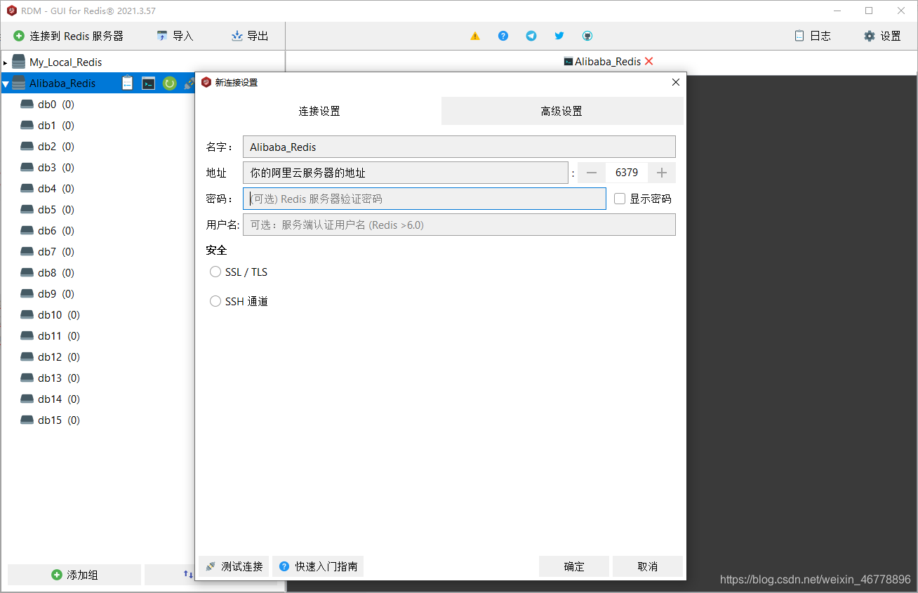Select db0 database icon

click(x=27, y=105)
